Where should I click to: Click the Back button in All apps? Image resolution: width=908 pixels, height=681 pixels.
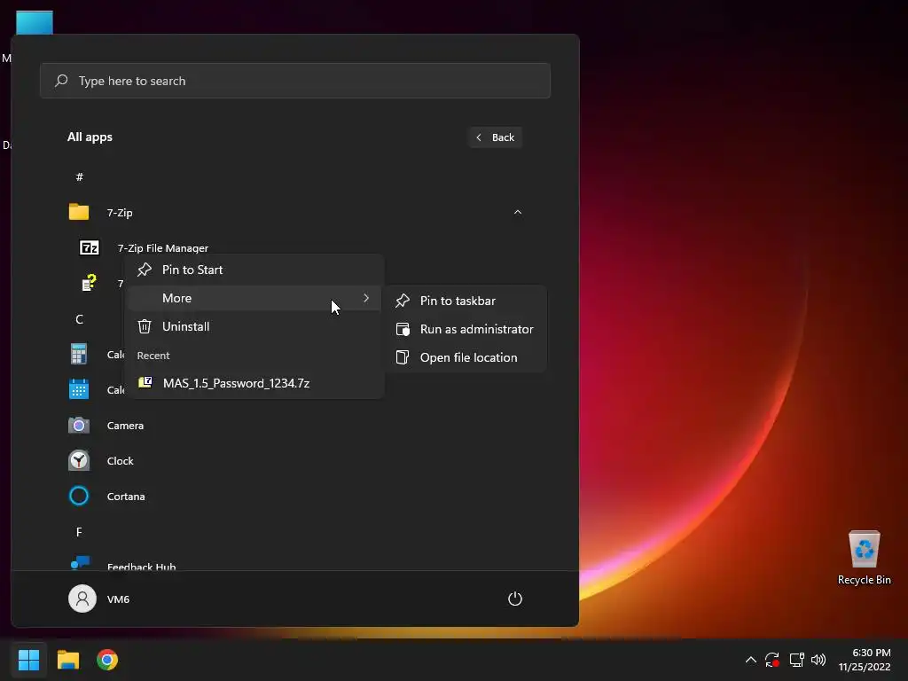pyautogui.click(x=495, y=137)
